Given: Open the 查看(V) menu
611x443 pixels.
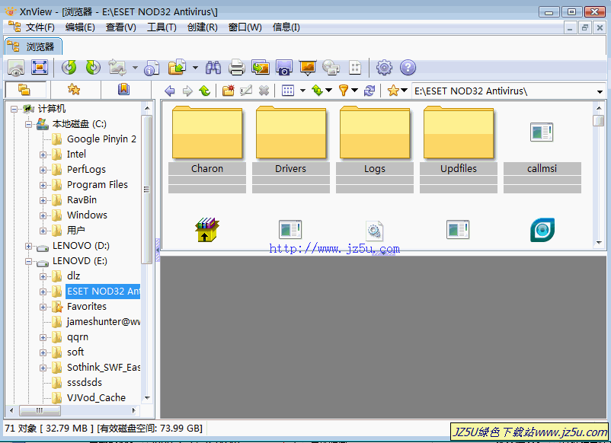Looking at the screenshot, I should click(x=121, y=27).
